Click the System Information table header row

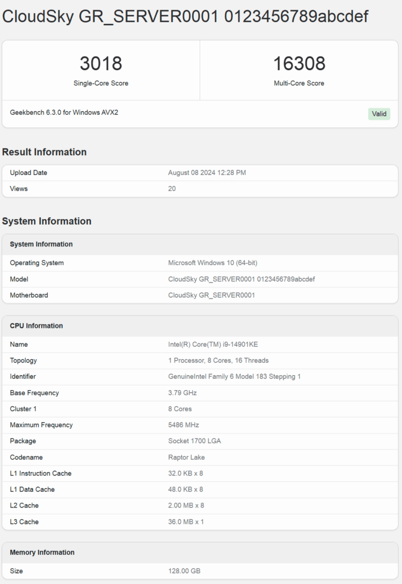click(x=200, y=244)
